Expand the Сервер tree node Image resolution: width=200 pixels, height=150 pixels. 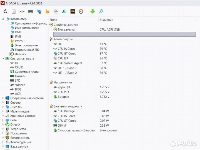3,102
